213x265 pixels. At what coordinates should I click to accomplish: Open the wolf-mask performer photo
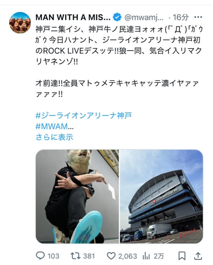click(77, 196)
